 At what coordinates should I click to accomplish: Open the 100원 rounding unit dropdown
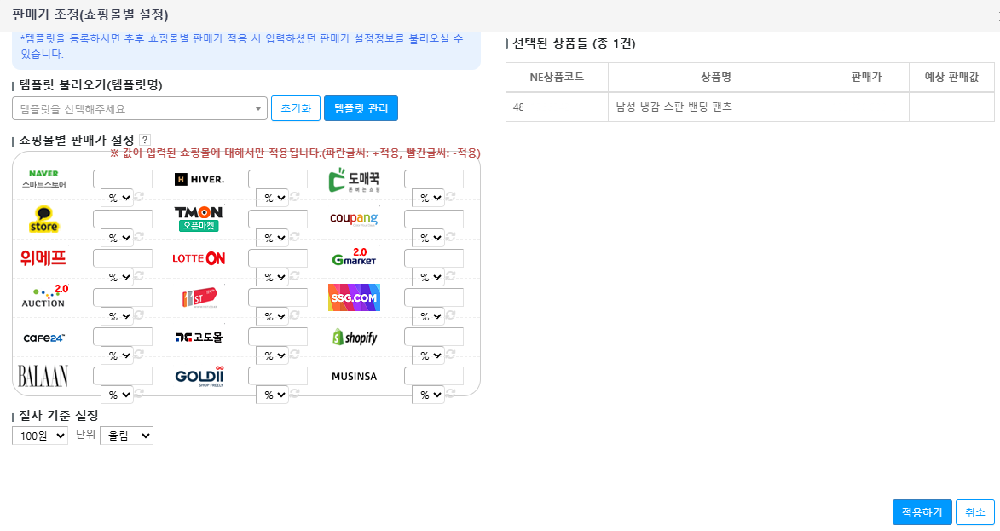(39, 436)
